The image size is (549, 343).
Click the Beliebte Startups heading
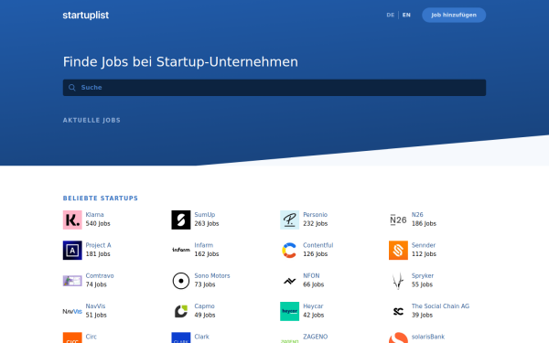[x=101, y=198]
